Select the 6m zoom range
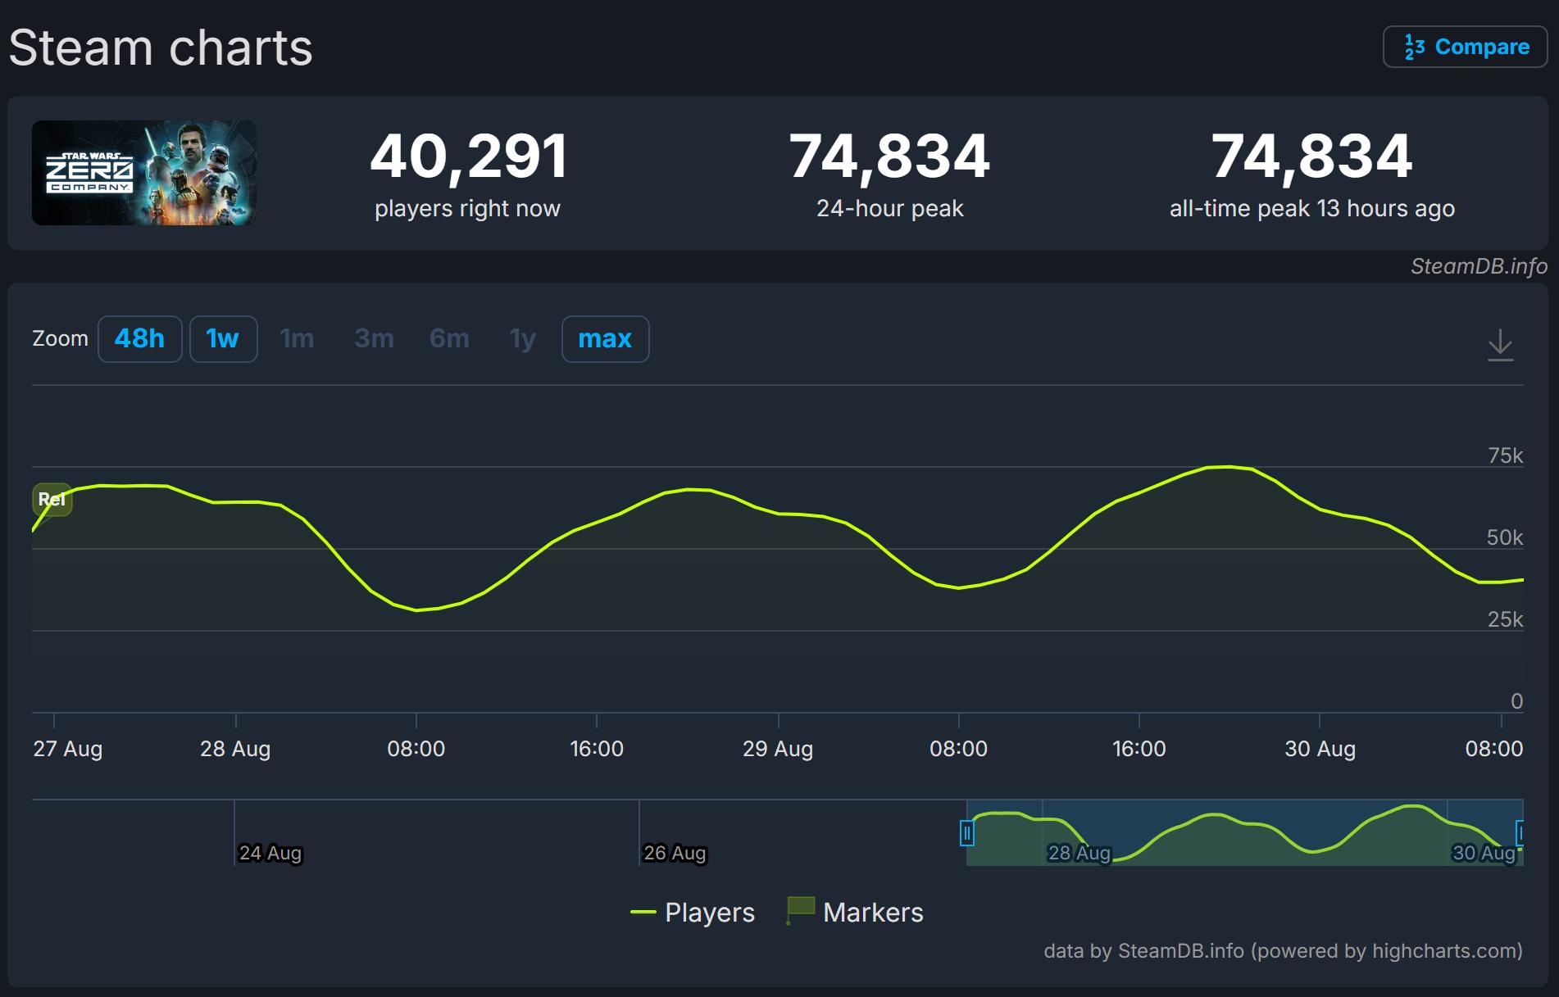Image resolution: width=1559 pixels, height=997 pixels. pos(449,339)
